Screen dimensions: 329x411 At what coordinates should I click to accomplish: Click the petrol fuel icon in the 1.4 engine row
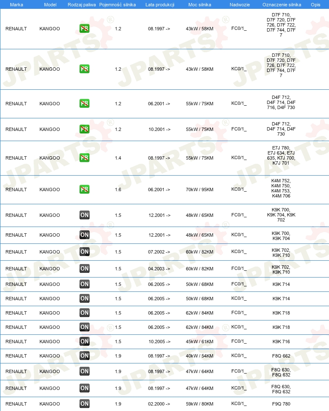tap(84, 158)
